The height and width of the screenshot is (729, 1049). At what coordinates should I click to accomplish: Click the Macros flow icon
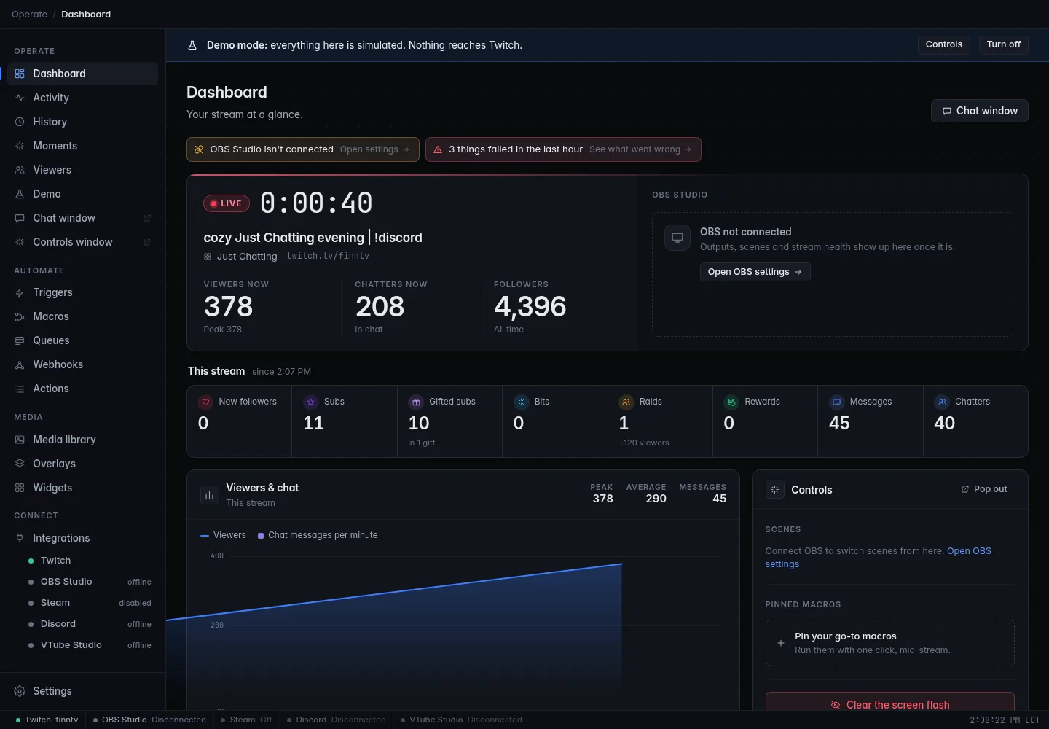click(20, 316)
